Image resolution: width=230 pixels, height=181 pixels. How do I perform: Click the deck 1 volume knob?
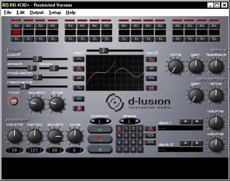pyautogui.click(x=216, y=123)
